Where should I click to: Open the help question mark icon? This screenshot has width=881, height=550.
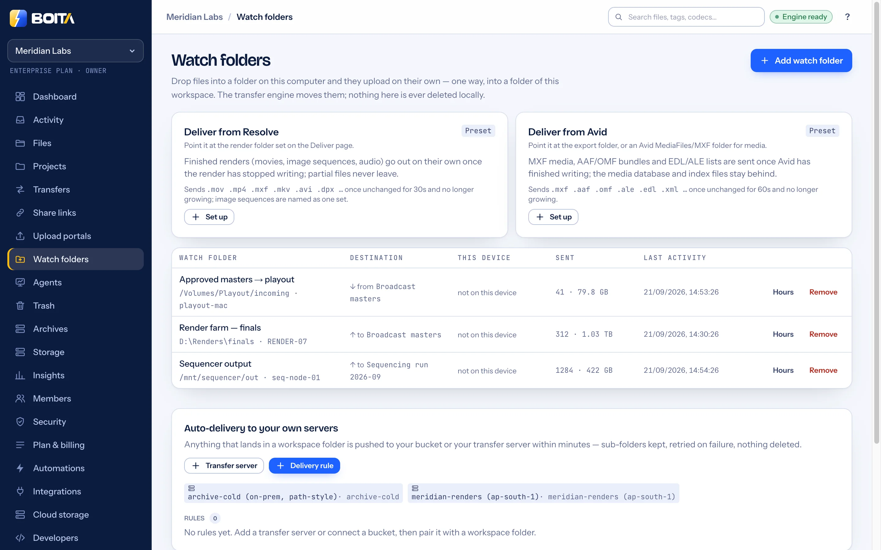click(x=847, y=17)
